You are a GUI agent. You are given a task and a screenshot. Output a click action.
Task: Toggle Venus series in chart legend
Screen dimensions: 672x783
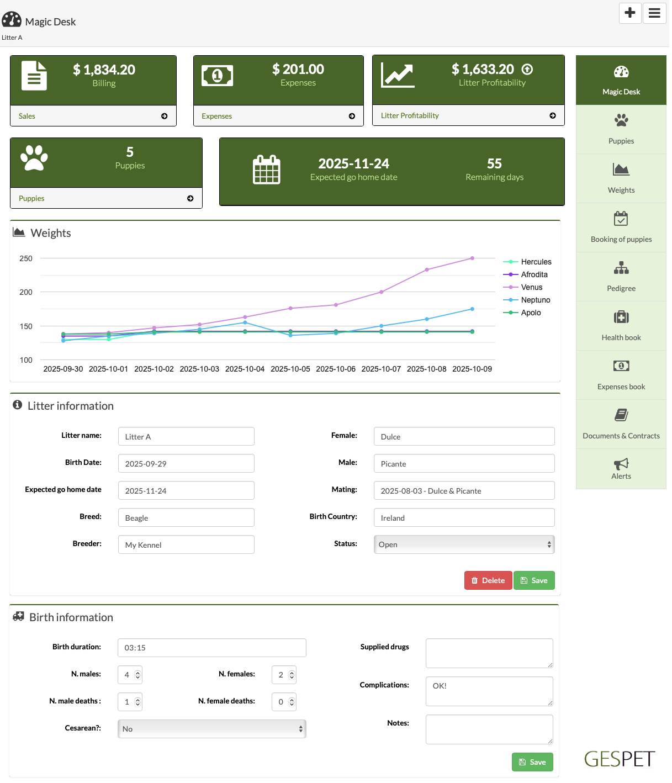pos(531,287)
